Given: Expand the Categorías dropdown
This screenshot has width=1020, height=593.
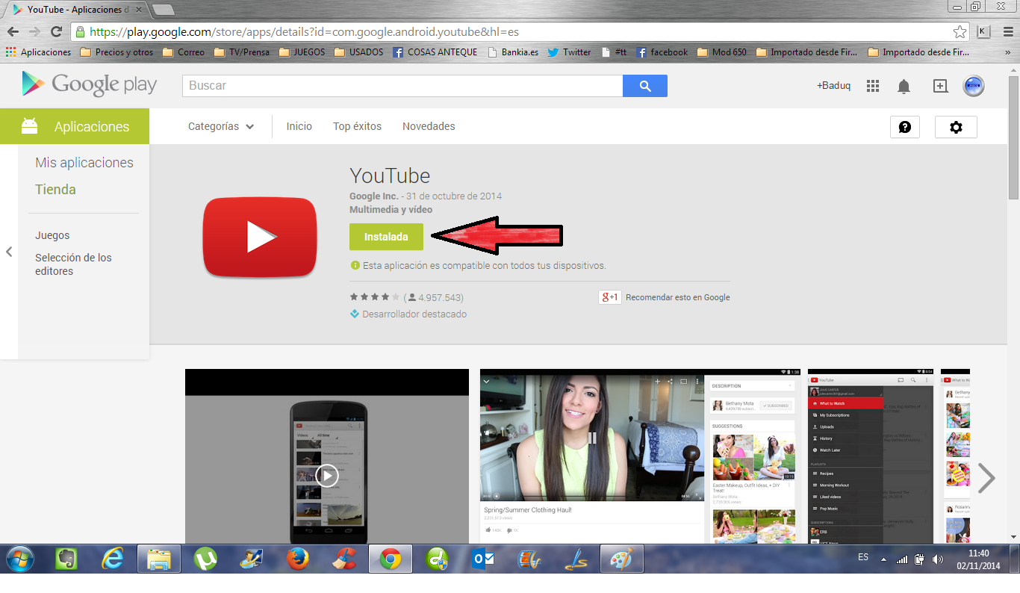Looking at the screenshot, I should coord(221,127).
